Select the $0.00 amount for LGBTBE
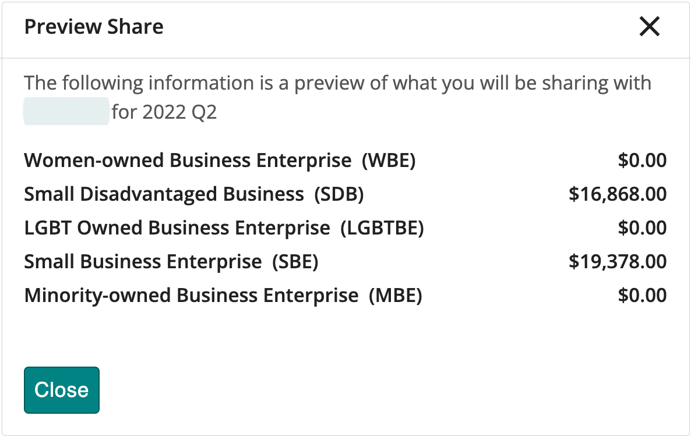The width and height of the screenshot is (691, 437). (x=642, y=228)
